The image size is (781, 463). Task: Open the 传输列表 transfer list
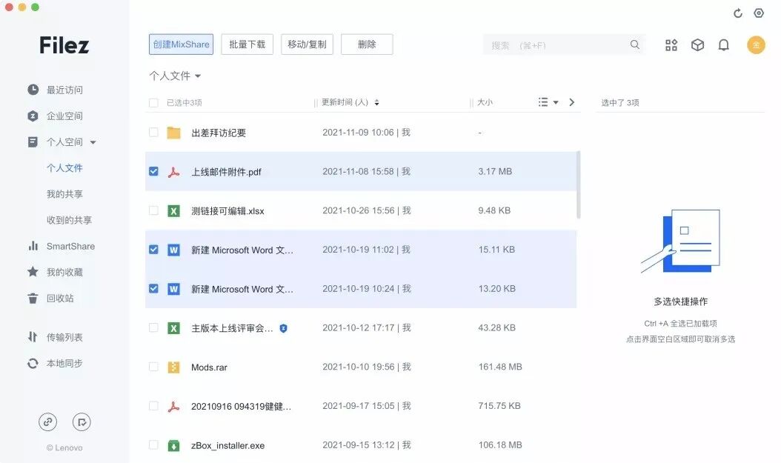pyautogui.click(x=67, y=336)
